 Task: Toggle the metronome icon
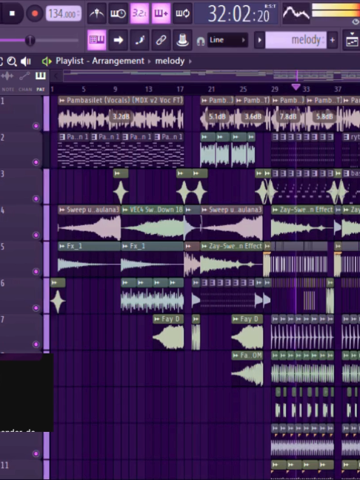click(x=97, y=13)
